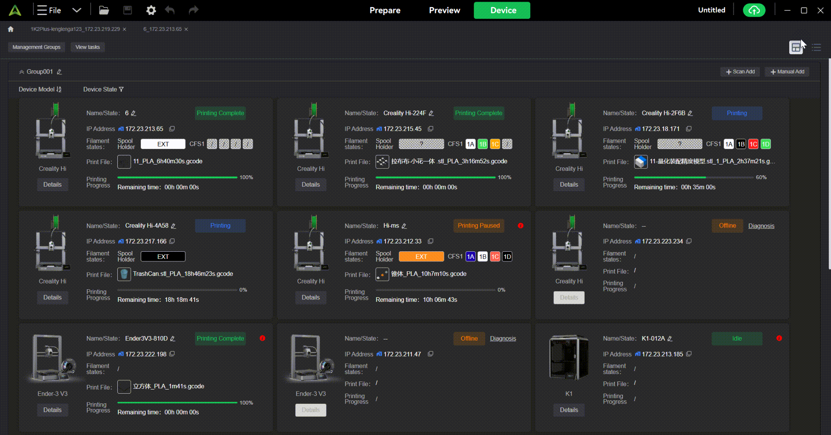Image resolution: width=831 pixels, height=435 pixels.
Task: Click the save disk icon
Action: (127, 10)
